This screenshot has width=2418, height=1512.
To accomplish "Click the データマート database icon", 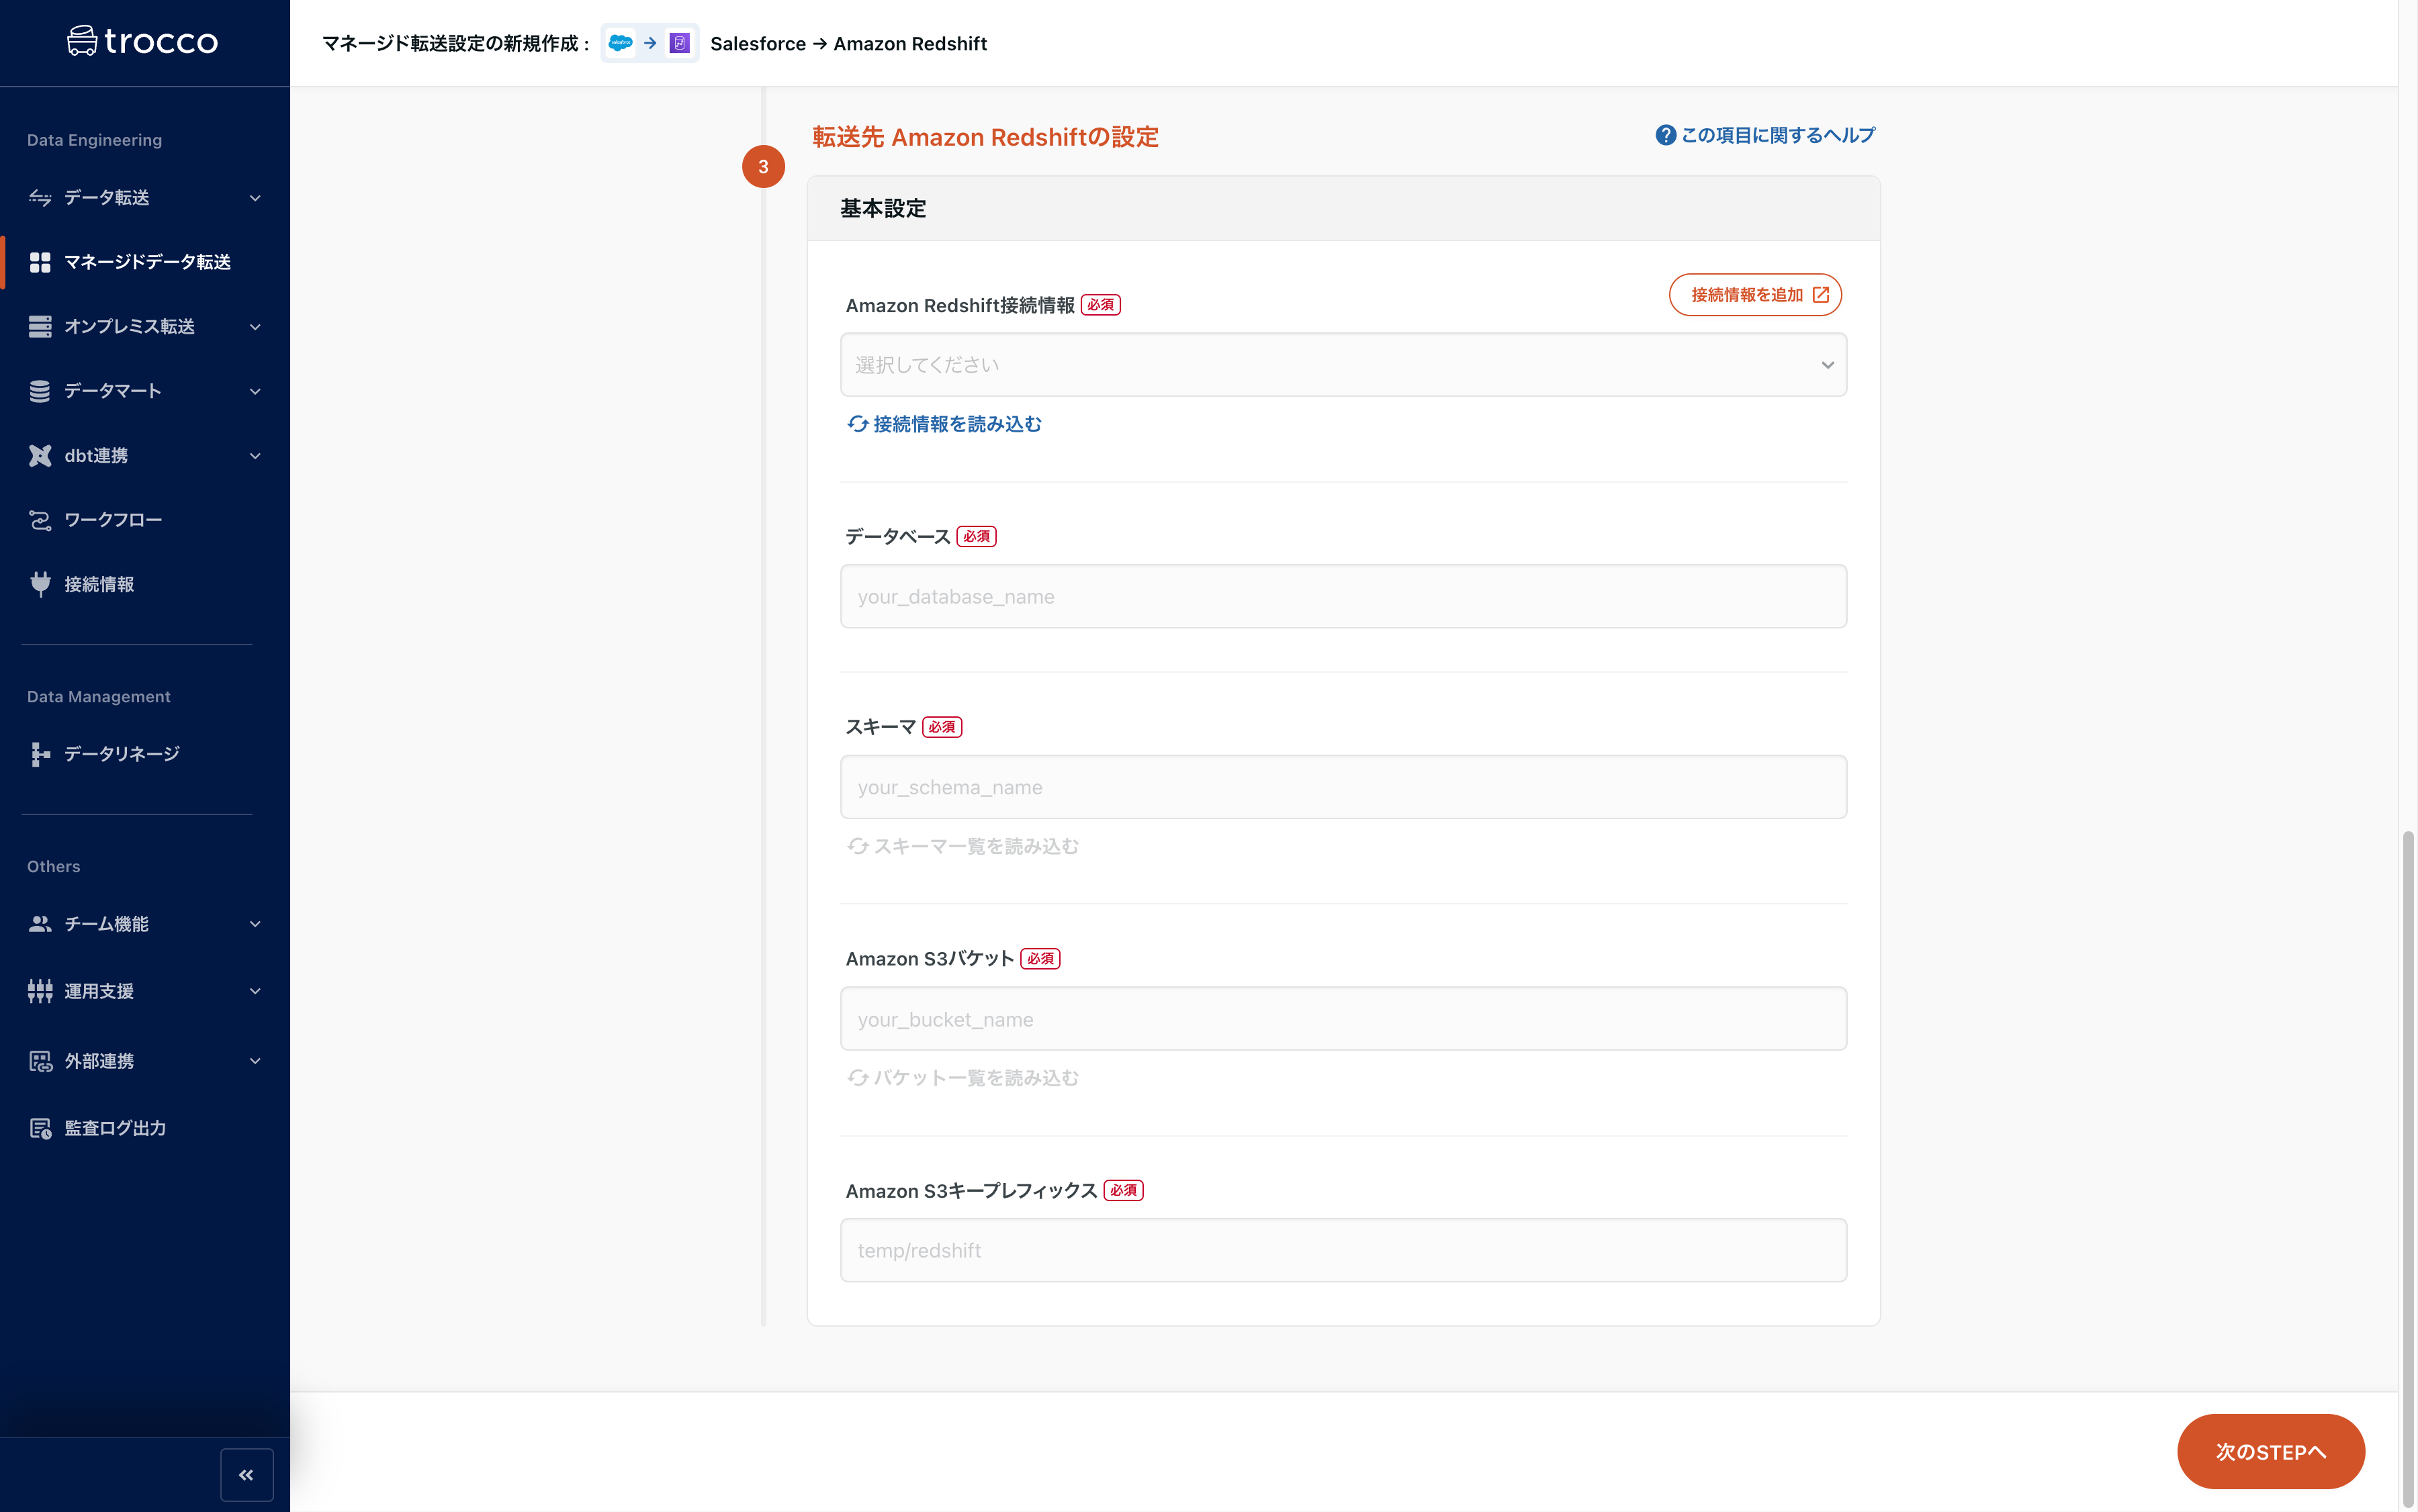I will pos(40,391).
